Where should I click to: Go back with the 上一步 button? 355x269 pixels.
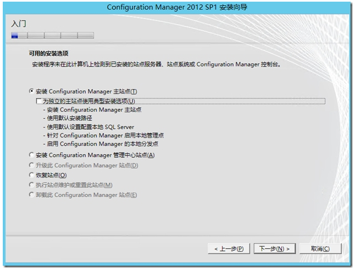pyautogui.click(x=229, y=249)
